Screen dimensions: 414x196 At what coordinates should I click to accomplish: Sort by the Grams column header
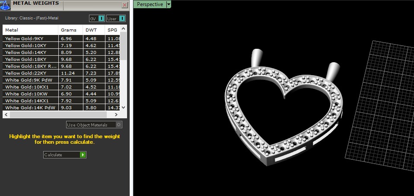click(70, 30)
